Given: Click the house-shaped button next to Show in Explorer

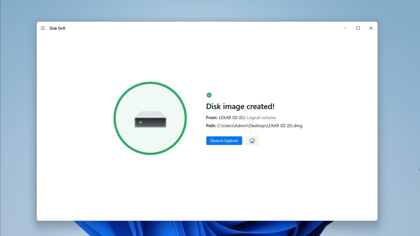Looking at the screenshot, I should 252,141.
